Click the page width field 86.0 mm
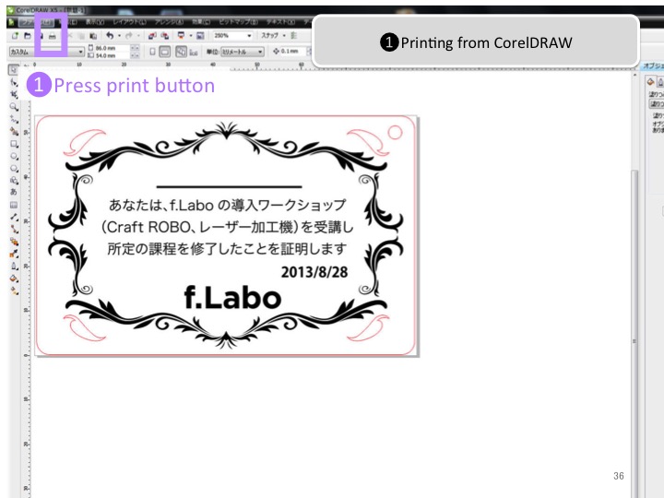Image resolution: width=664 pixels, height=498 pixels. (112, 48)
